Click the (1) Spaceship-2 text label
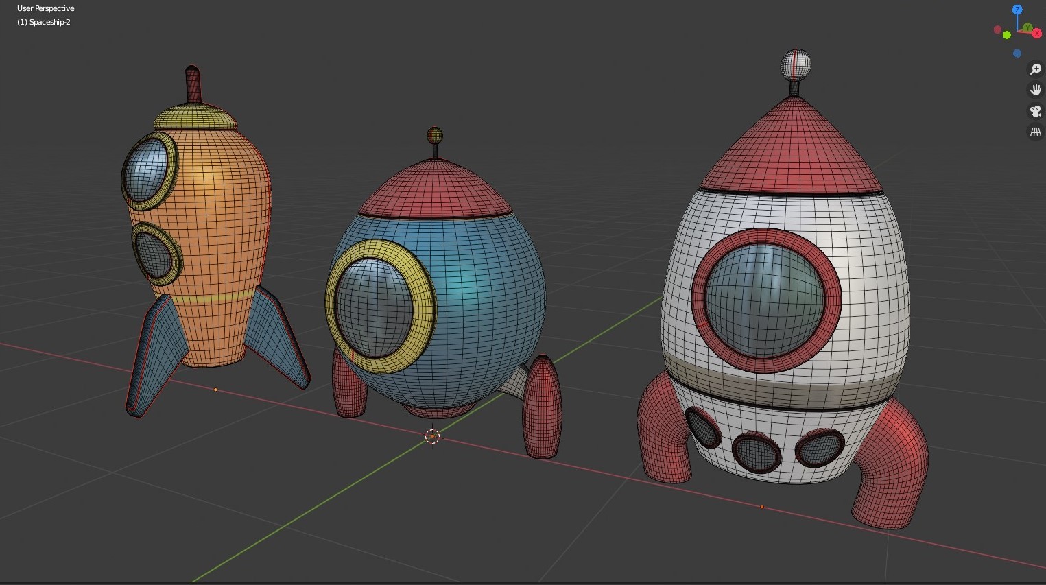The width and height of the screenshot is (1046, 585). coord(43,21)
